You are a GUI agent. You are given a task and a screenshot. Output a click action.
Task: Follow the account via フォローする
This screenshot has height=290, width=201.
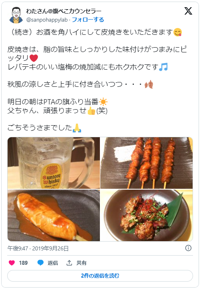coord(88,20)
